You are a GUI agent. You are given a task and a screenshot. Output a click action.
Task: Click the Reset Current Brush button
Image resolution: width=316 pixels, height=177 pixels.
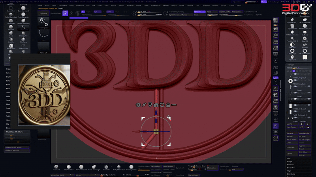click(x=13, y=147)
